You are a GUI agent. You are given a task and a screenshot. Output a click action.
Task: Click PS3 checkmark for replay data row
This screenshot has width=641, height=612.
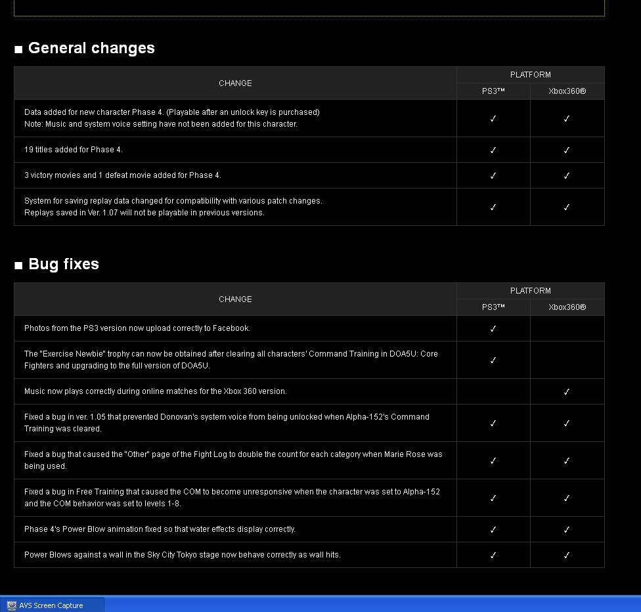(493, 208)
